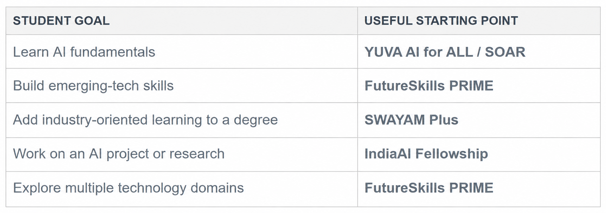Screen dimensions: 606x213
Task: Click the word SOAR in first row
Action: pos(505,52)
